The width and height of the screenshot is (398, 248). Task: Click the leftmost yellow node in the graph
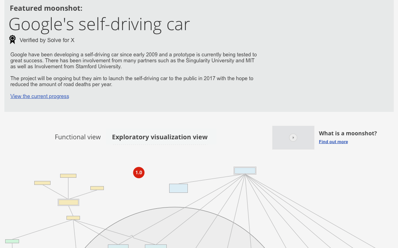click(42, 183)
